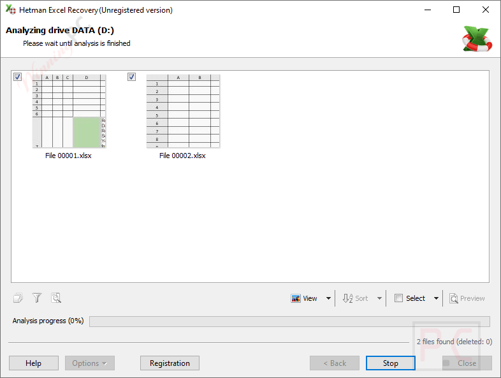Select the File 00002.xlsx name label
The height and width of the screenshot is (378, 501).
click(182, 156)
